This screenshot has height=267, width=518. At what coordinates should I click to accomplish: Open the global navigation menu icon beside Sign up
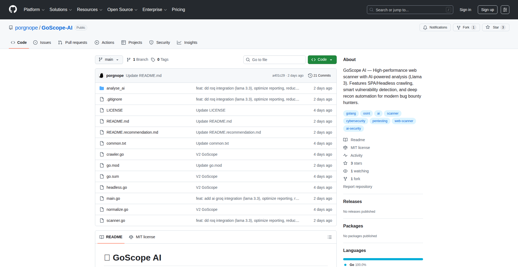[505, 10]
